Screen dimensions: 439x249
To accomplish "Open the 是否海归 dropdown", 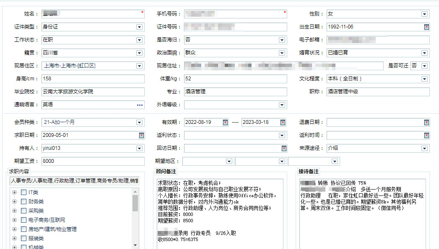I will (x=282, y=40).
